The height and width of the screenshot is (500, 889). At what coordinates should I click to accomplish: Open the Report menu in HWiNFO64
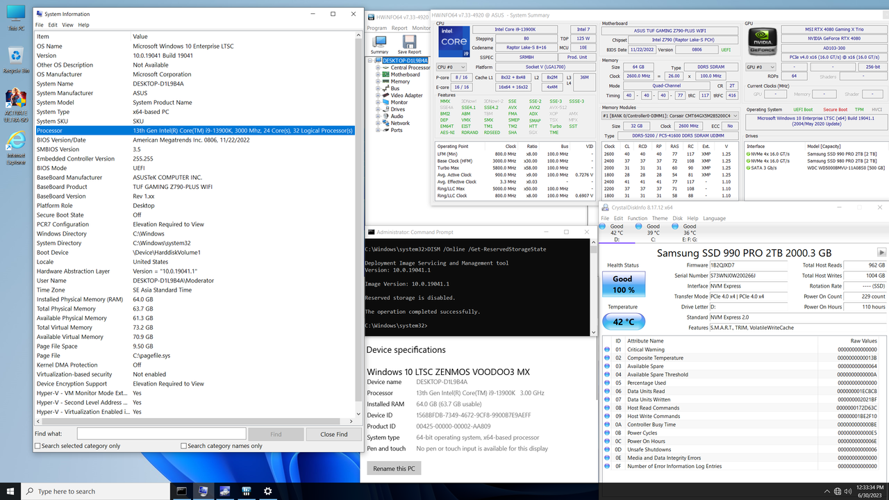click(x=399, y=28)
